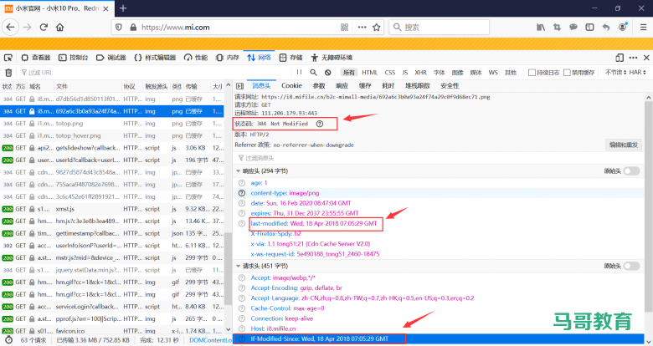Open the network search magnifier
653x346 pixels.
313,73
